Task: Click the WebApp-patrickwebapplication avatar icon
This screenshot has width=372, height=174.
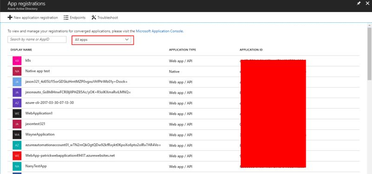Action: pyautogui.click(x=17, y=156)
